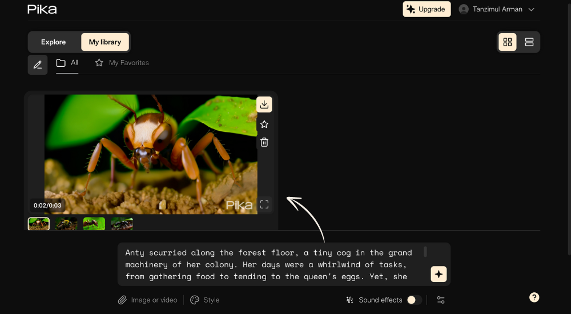Image resolution: width=571 pixels, height=314 pixels.
Task: Switch to list view layout
Action: (x=529, y=42)
